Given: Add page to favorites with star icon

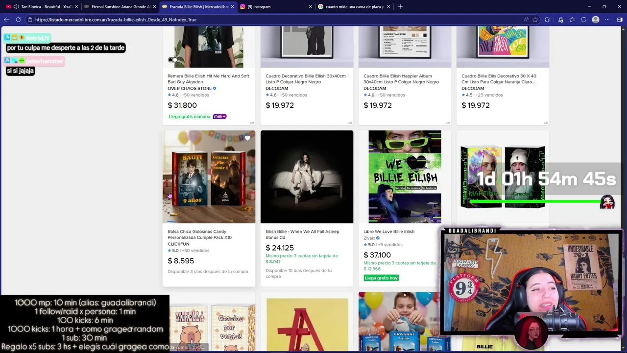Looking at the screenshot, I should click(x=535, y=20).
